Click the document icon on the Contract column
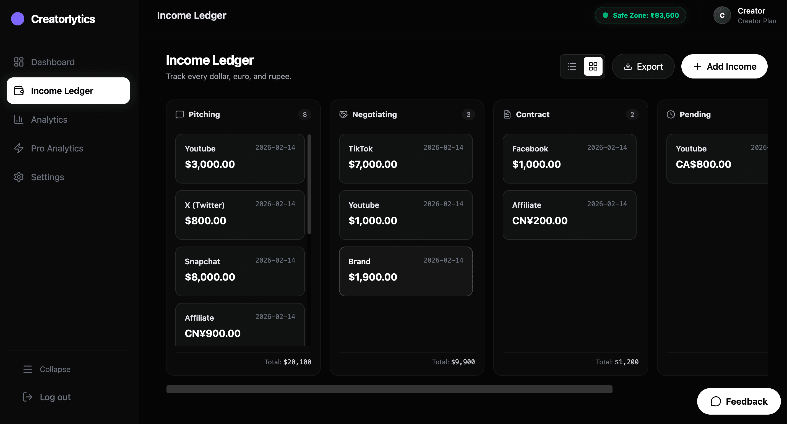The image size is (787, 424). tap(507, 114)
